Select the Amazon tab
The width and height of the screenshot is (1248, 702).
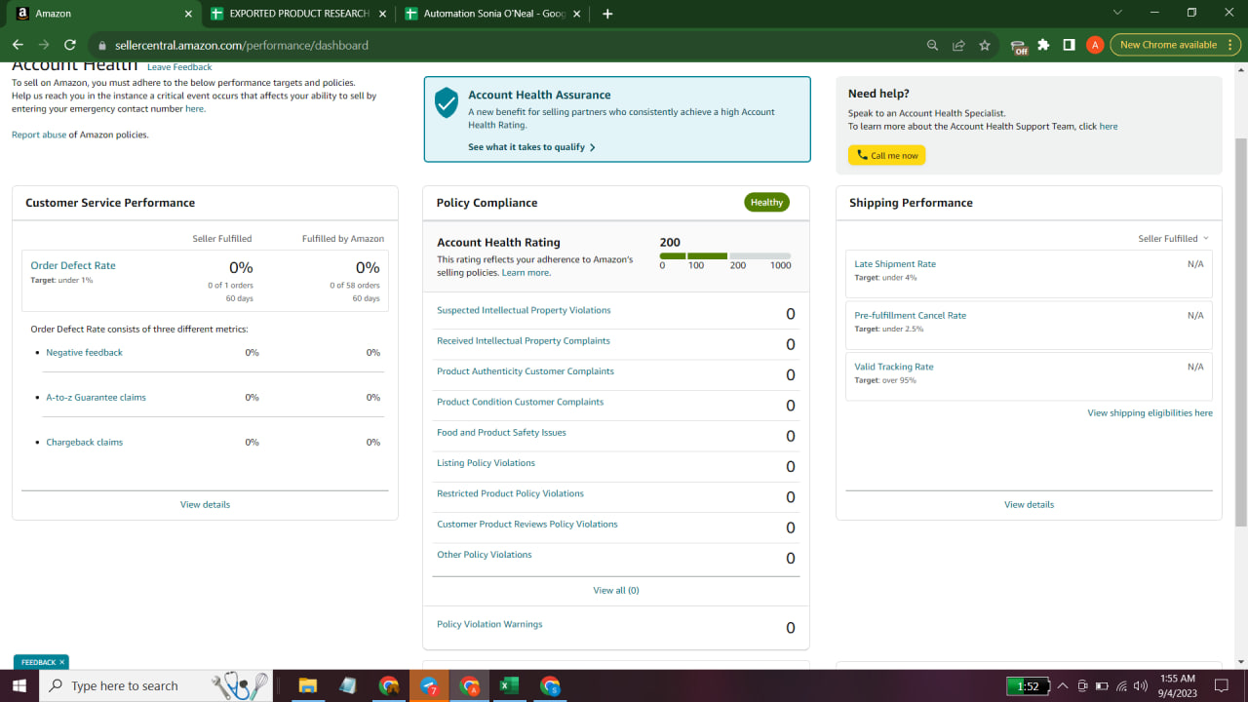click(102, 14)
